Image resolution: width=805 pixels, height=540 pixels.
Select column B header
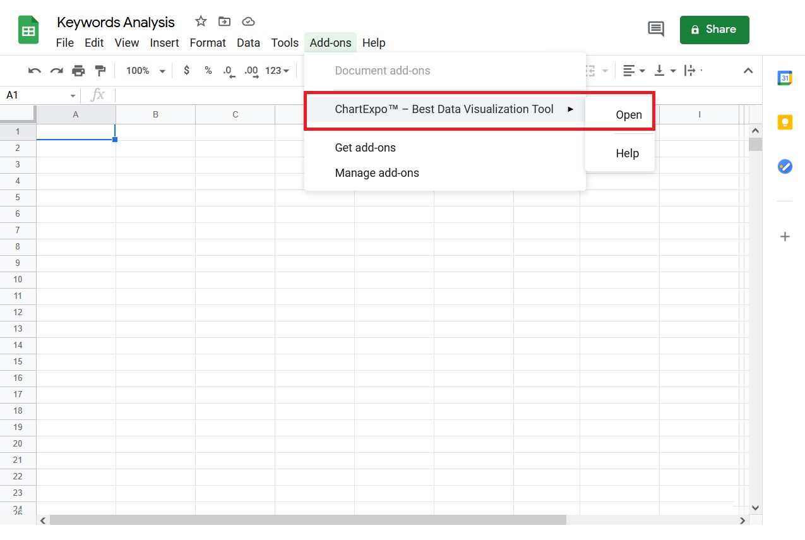point(155,114)
